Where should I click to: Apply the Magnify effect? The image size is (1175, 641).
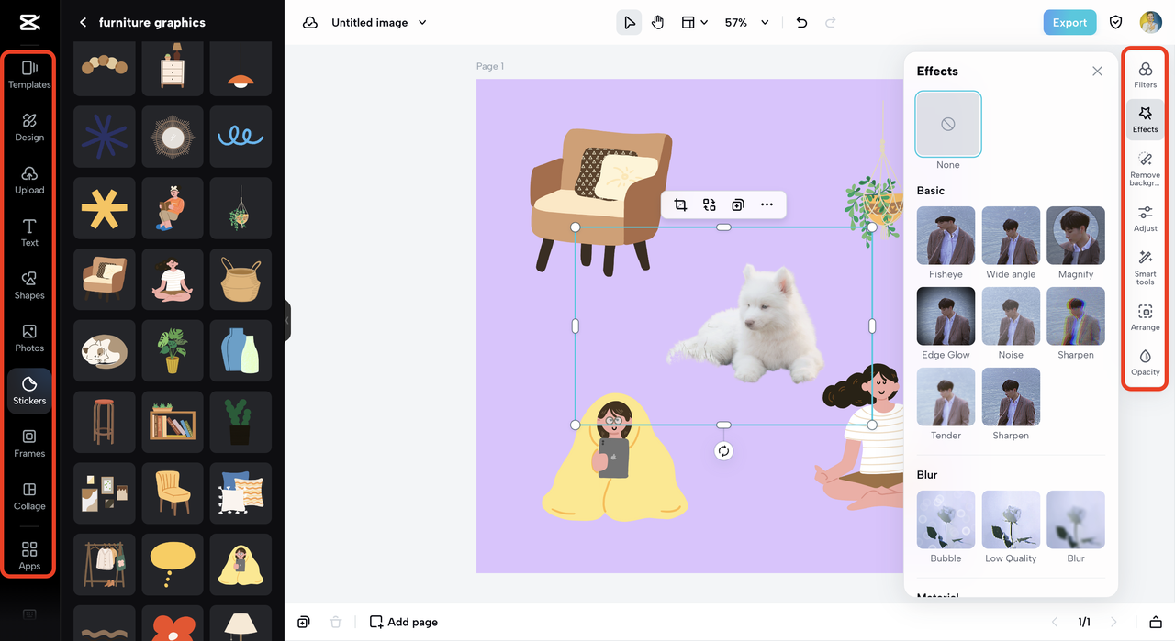point(1076,236)
